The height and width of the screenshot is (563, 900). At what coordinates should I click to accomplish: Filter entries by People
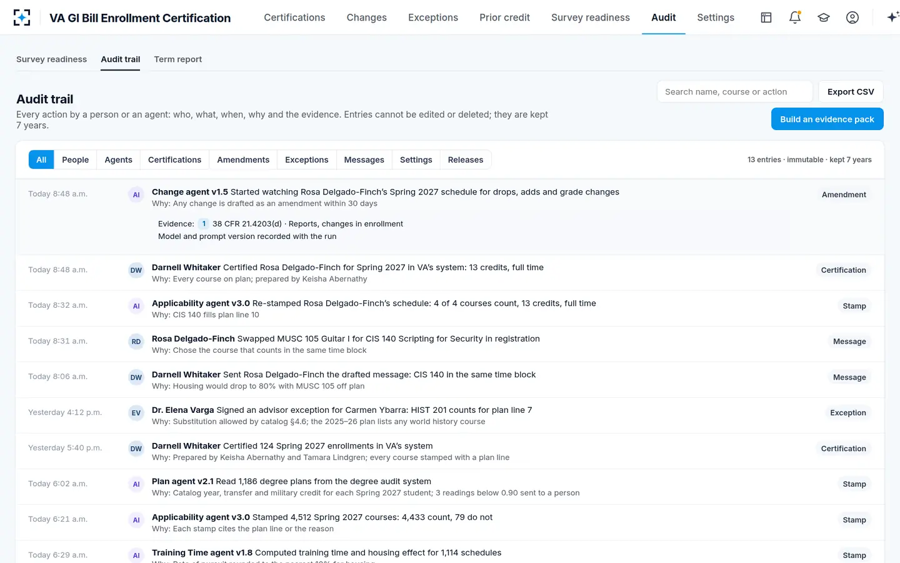(x=76, y=160)
